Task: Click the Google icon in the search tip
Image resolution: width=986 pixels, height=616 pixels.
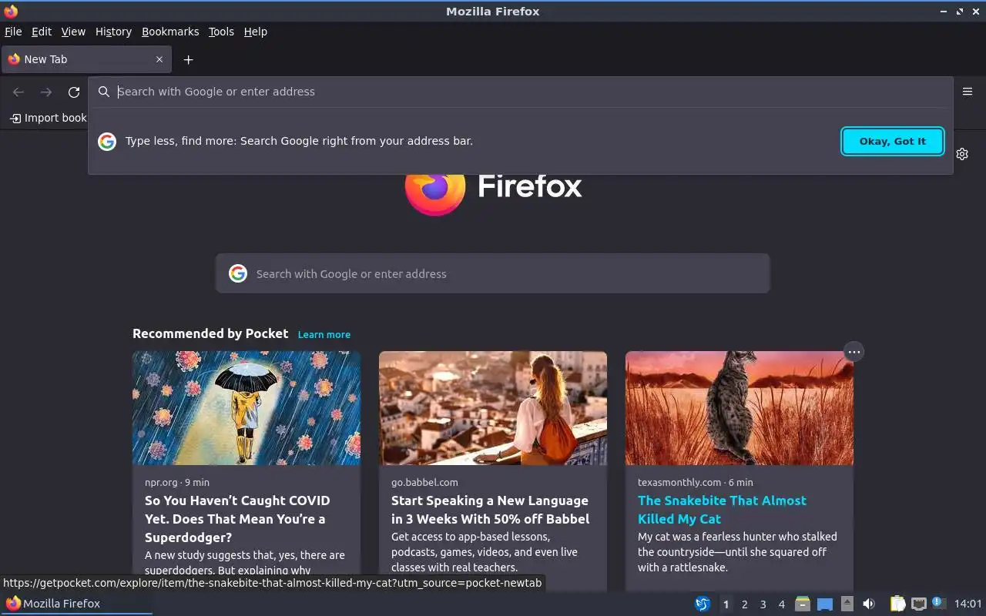Action: point(107,141)
